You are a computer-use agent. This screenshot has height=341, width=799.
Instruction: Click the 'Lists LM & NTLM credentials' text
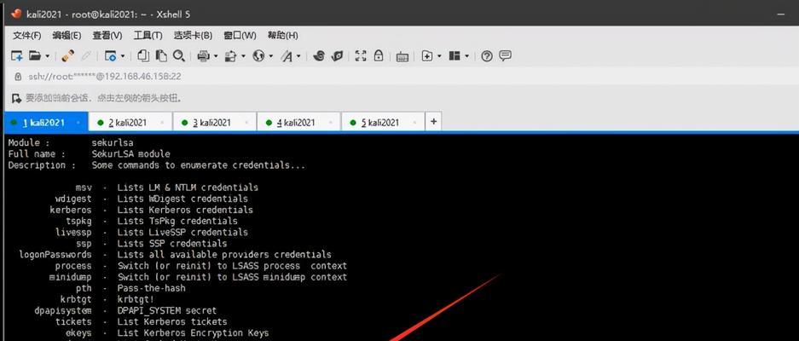188,187
